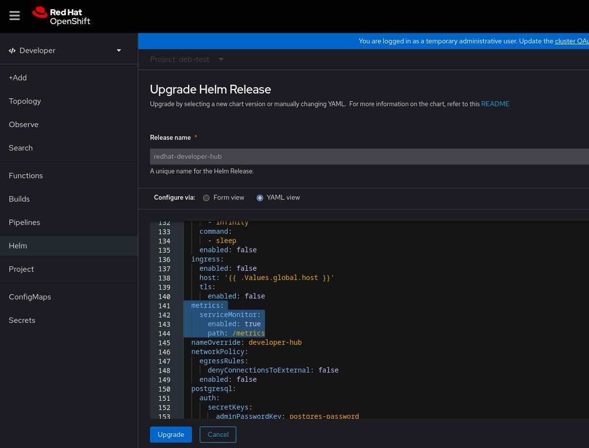Select the YAML view radio button
Screen dimensions: 589x448
(260, 198)
